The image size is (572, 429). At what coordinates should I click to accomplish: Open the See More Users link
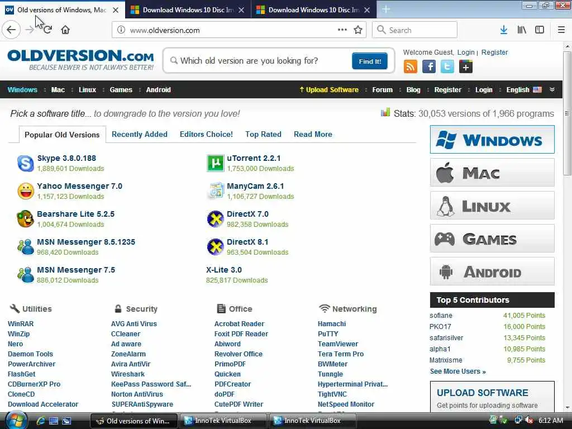pyautogui.click(x=457, y=371)
